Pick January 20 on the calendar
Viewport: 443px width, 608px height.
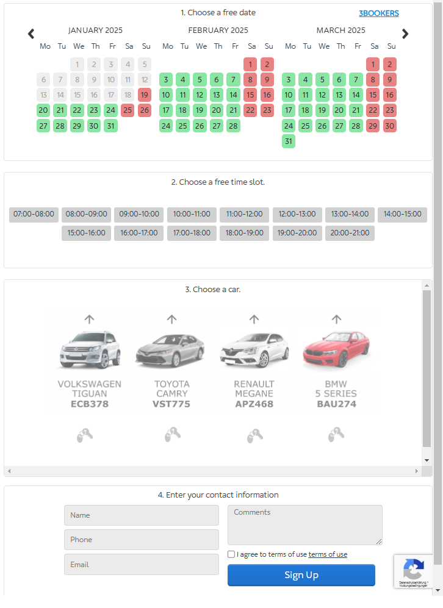[43, 110]
